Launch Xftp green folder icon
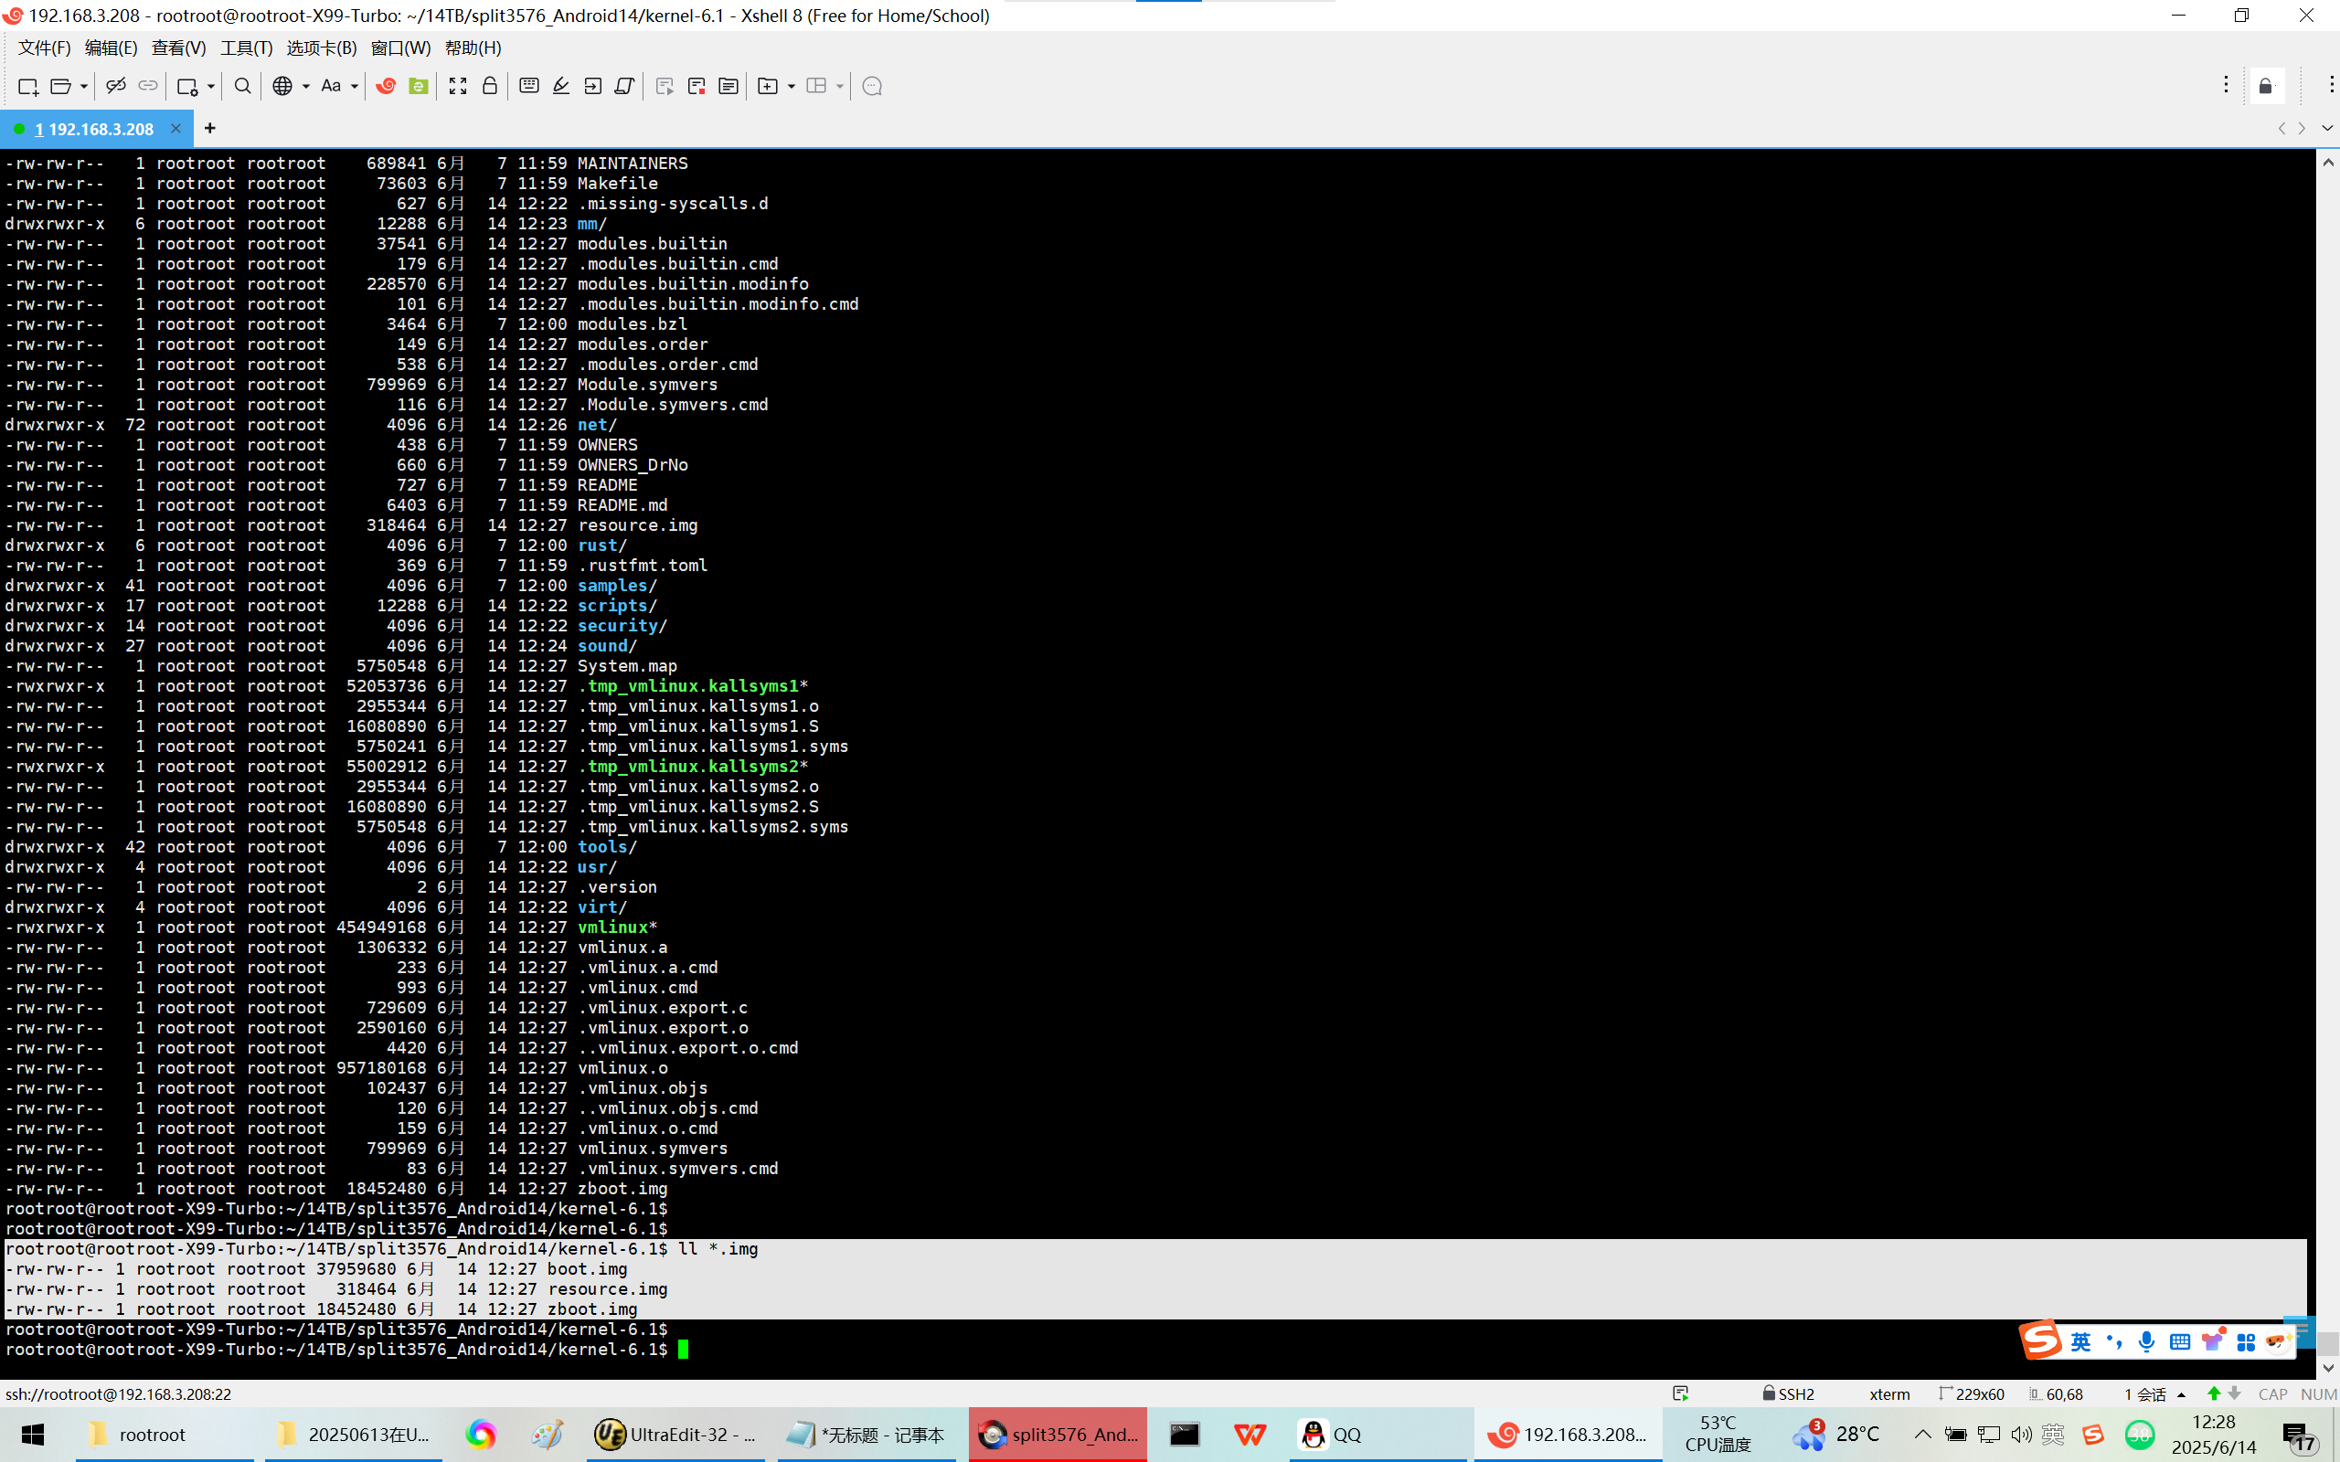Screen dimensions: 2340x1462 (x=418, y=86)
